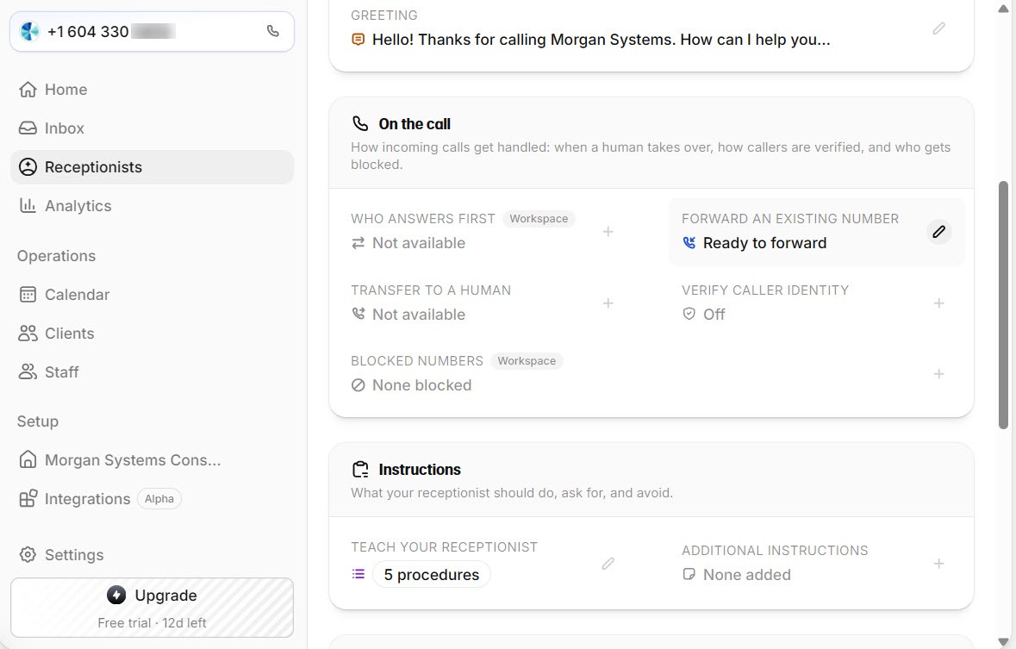
Task: Click the Alpha badge next to Integrations
Action: [x=159, y=498]
